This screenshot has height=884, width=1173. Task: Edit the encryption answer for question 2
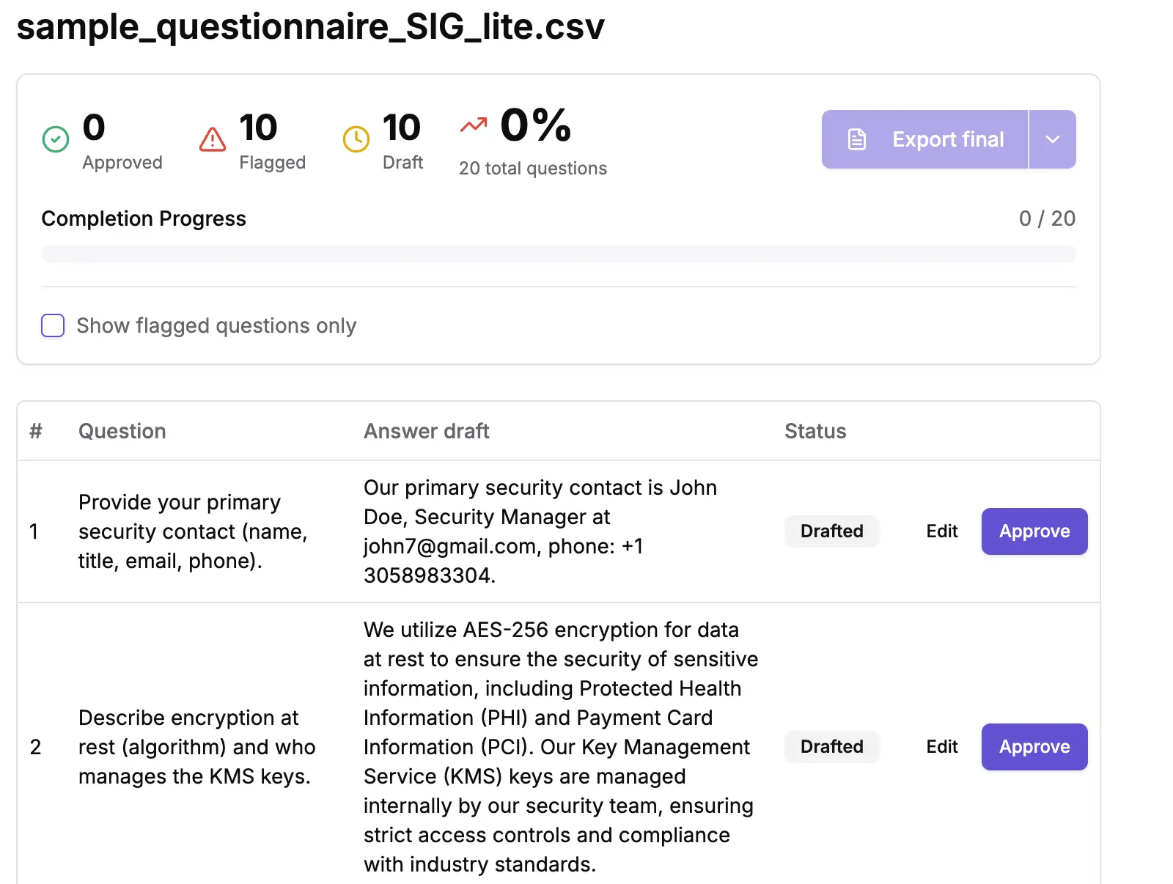pyautogui.click(x=941, y=746)
